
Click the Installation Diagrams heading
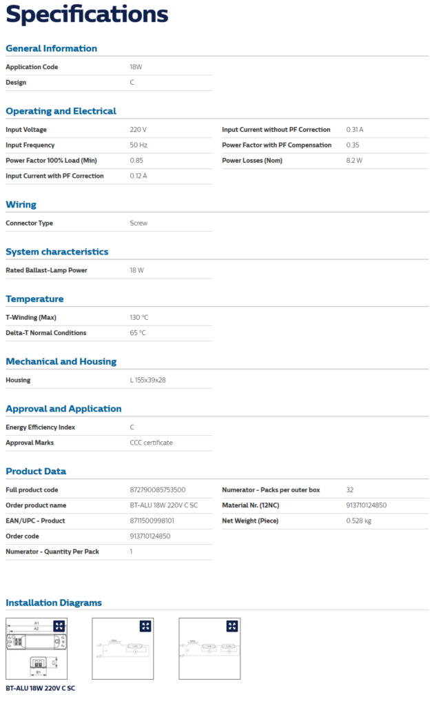pyautogui.click(x=54, y=603)
